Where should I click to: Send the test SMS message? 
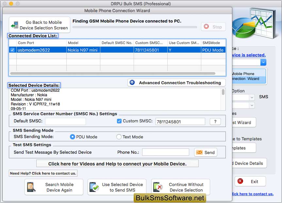coord(206,152)
